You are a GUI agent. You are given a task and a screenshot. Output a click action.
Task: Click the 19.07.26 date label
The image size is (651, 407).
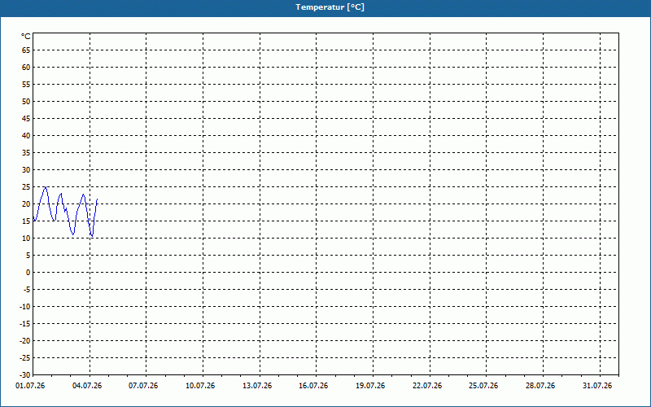370,386
